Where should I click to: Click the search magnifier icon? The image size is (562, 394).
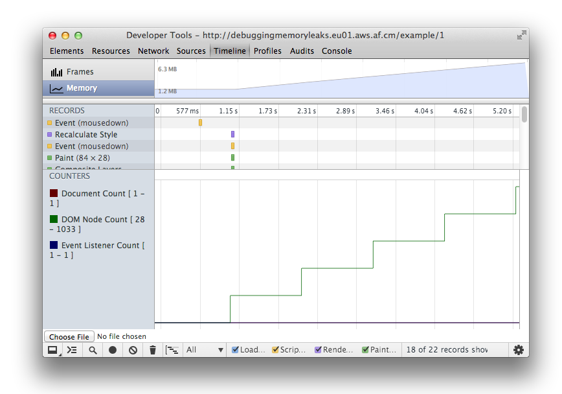pyautogui.click(x=93, y=350)
